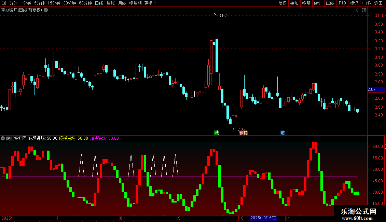The width and height of the screenshot is (386, 222).
Task: Click the 财 financial event marker
Action: pos(282,133)
